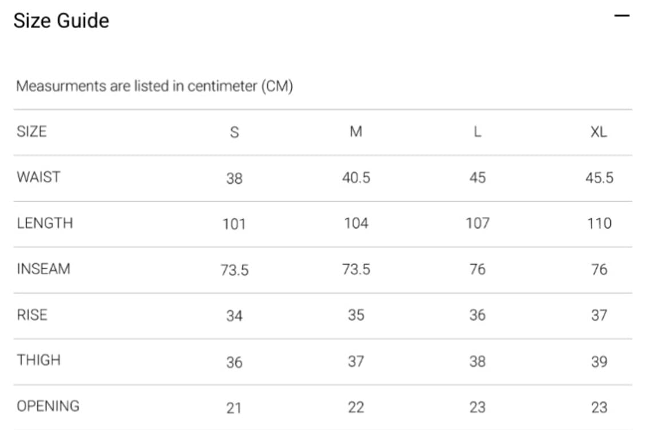Click the THIGH row label
This screenshot has height=430, width=645.
[38, 360]
